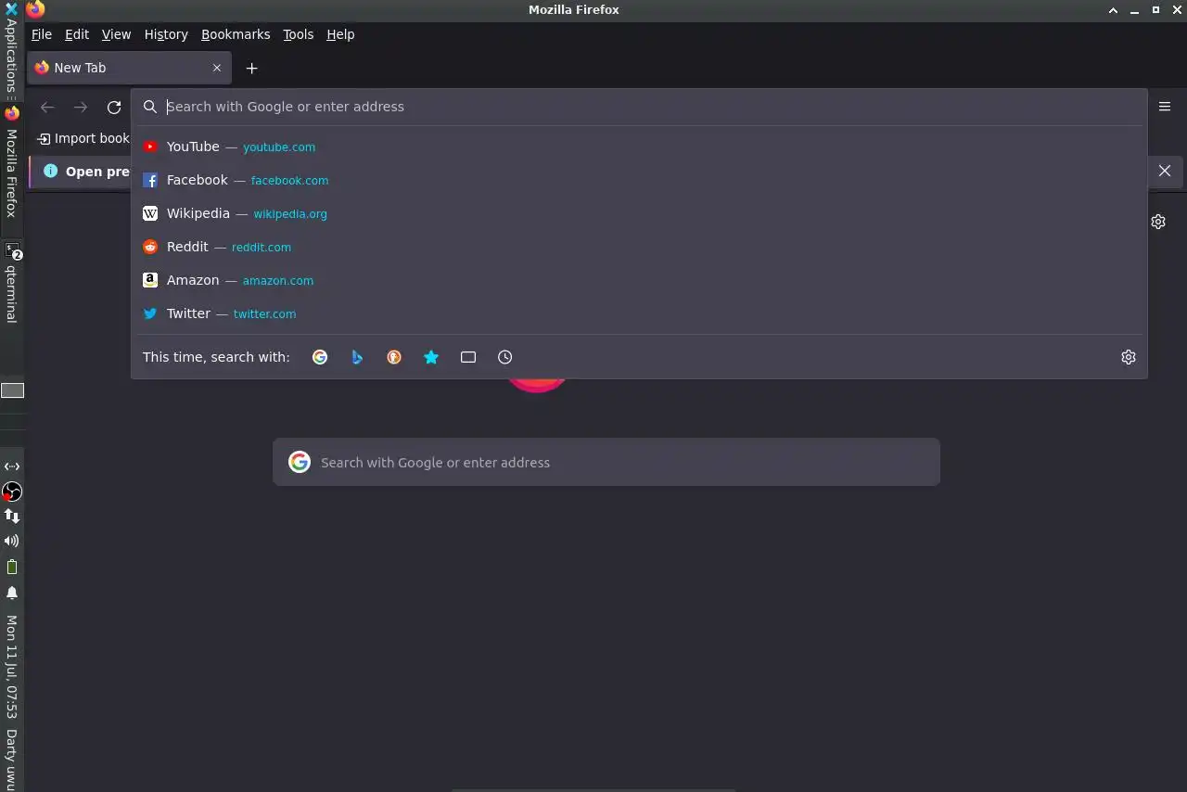Select qterminal in the taskbar
1187x792 pixels.
click(x=11, y=283)
